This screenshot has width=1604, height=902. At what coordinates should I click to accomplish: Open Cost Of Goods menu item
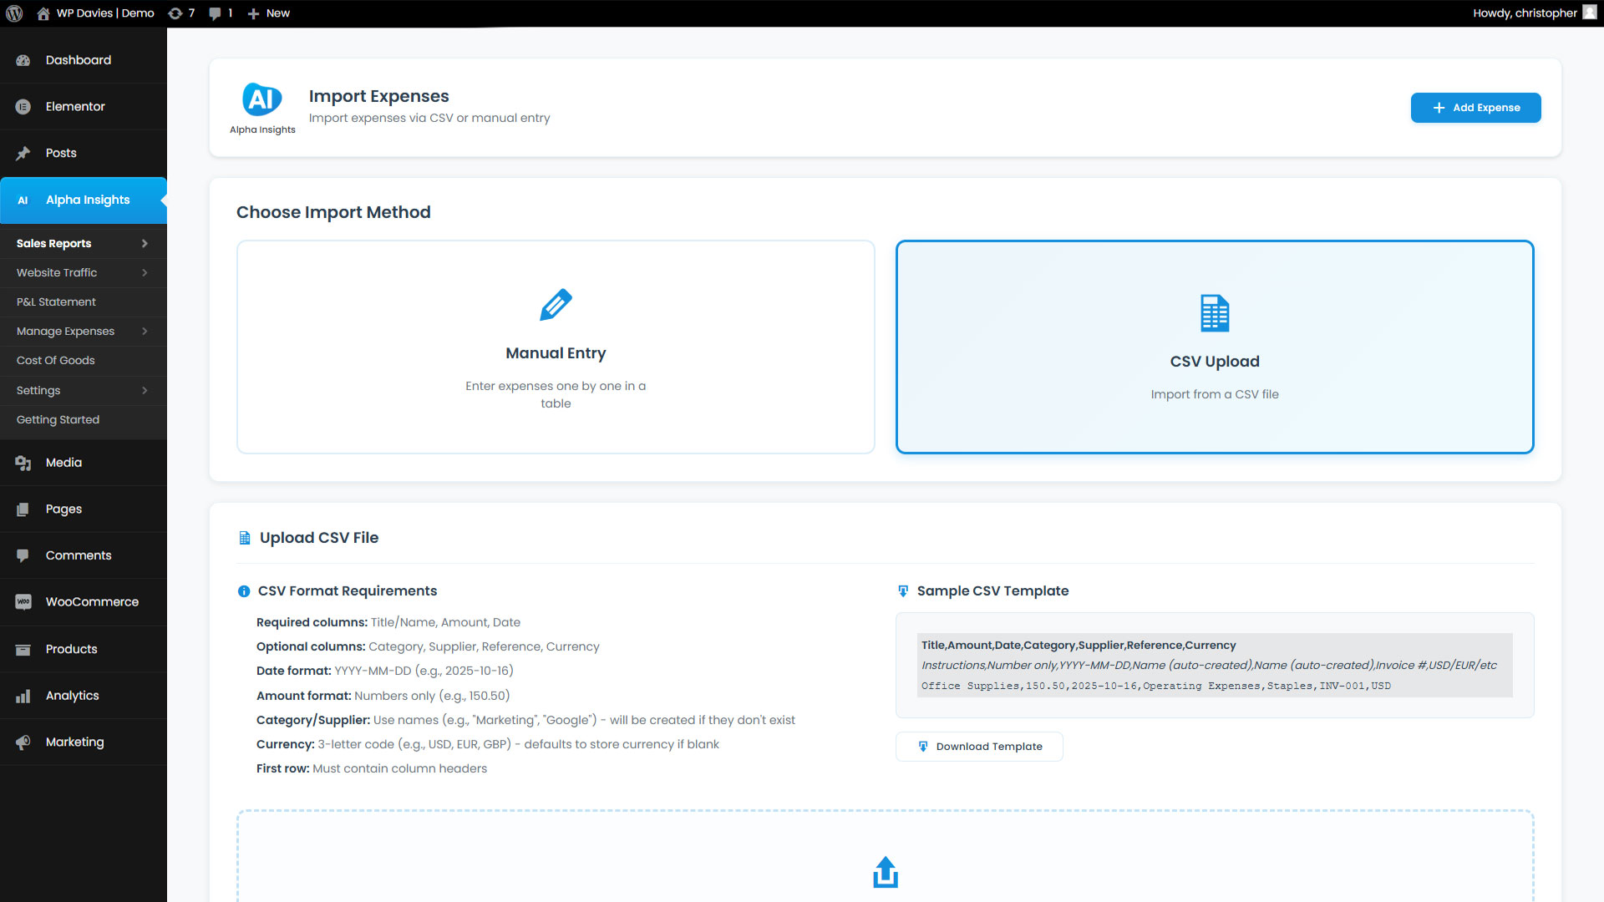coord(55,361)
